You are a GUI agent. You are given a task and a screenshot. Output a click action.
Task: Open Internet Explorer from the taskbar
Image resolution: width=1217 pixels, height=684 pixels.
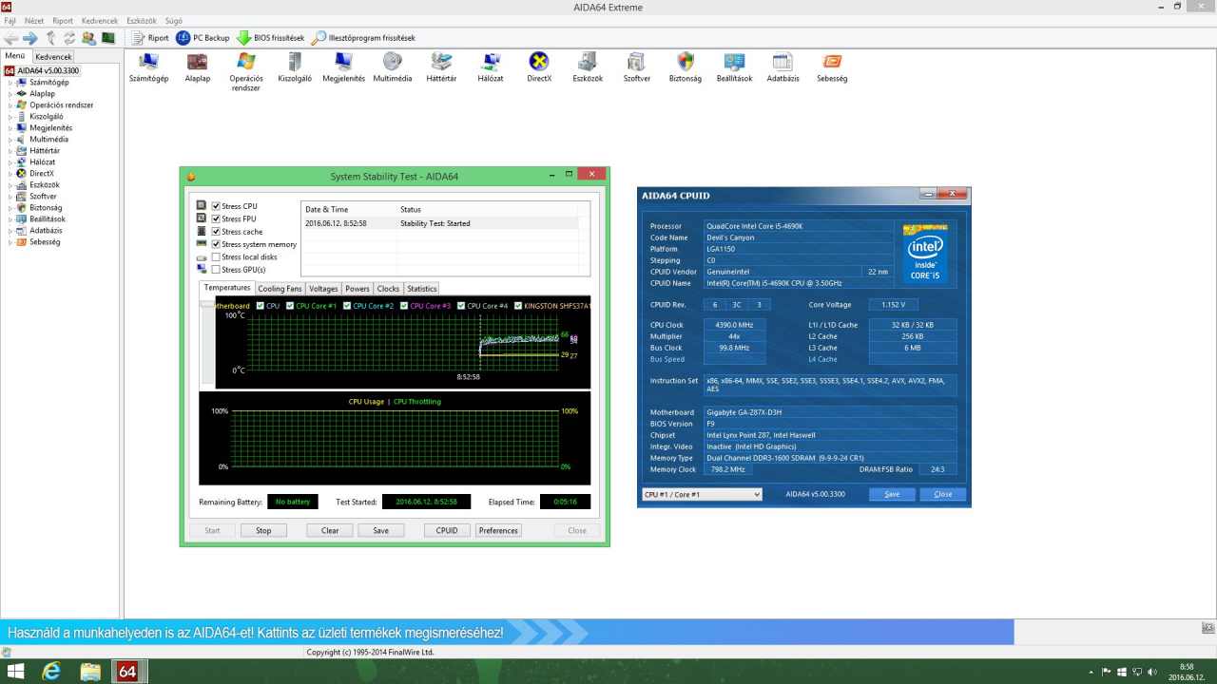pyautogui.click(x=52, y=672)
